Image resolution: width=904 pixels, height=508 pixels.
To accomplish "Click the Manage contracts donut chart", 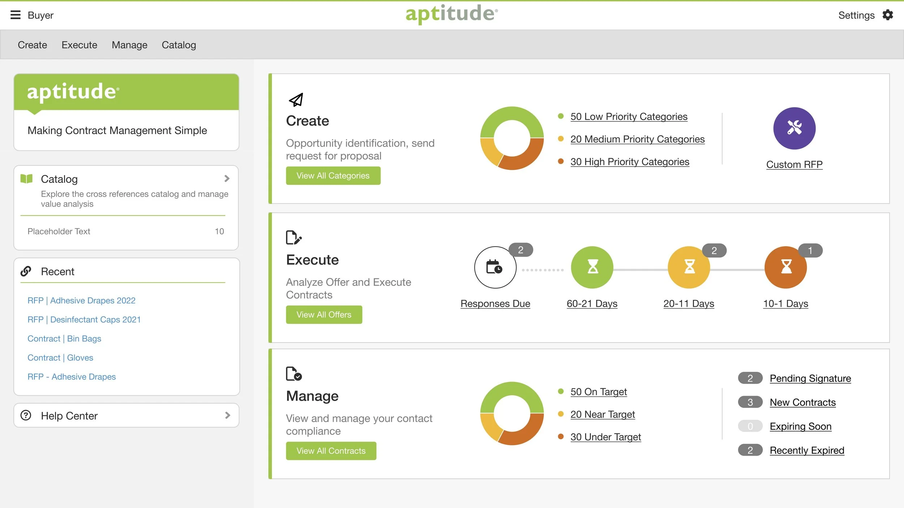I will tap(512, 414).
